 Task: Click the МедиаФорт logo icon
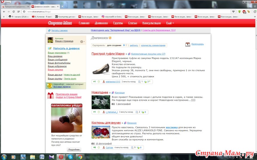(x=50, y=86)
